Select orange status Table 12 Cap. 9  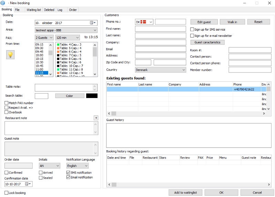pos(70,73)
